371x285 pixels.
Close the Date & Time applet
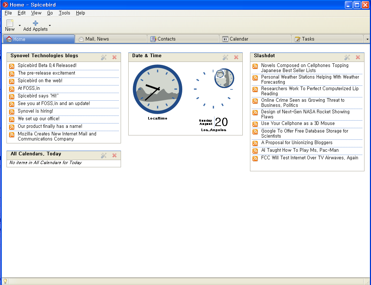[236, 57]
